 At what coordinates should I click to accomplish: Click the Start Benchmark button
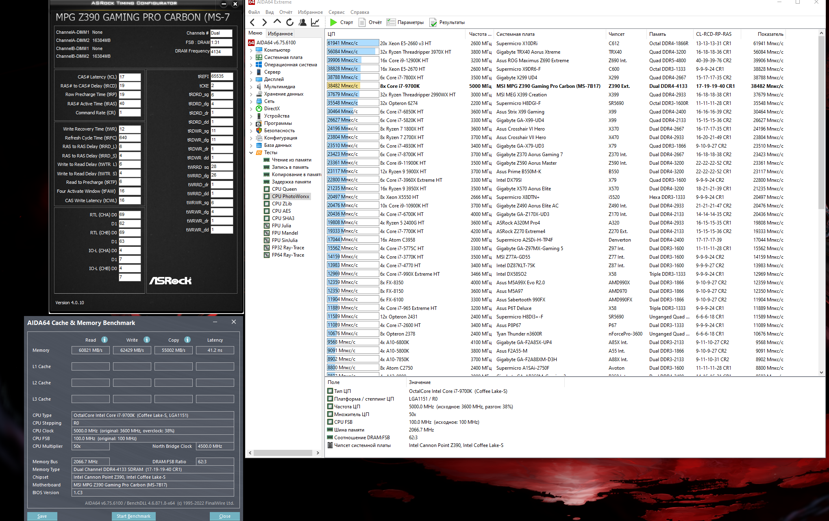click(x=133, y=516)
